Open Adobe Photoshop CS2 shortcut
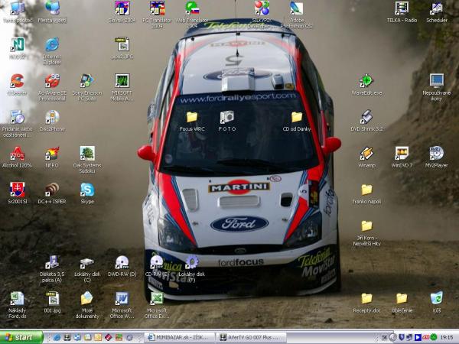The image size is (459, 344). coord(297,9)
